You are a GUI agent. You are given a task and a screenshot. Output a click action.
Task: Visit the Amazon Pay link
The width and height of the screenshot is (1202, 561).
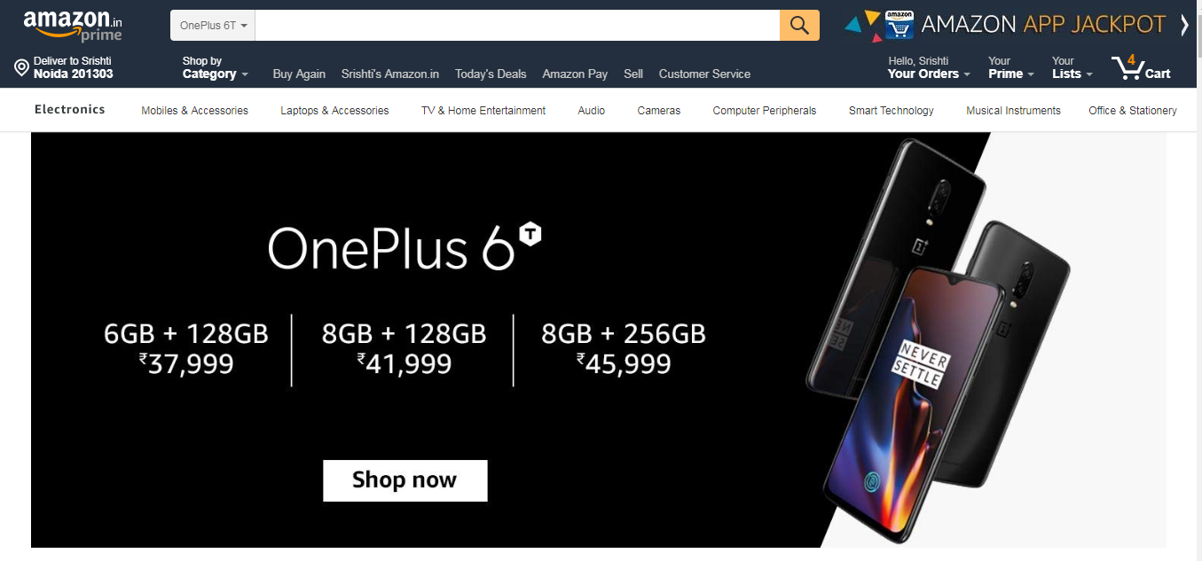[x=575, y=74]
